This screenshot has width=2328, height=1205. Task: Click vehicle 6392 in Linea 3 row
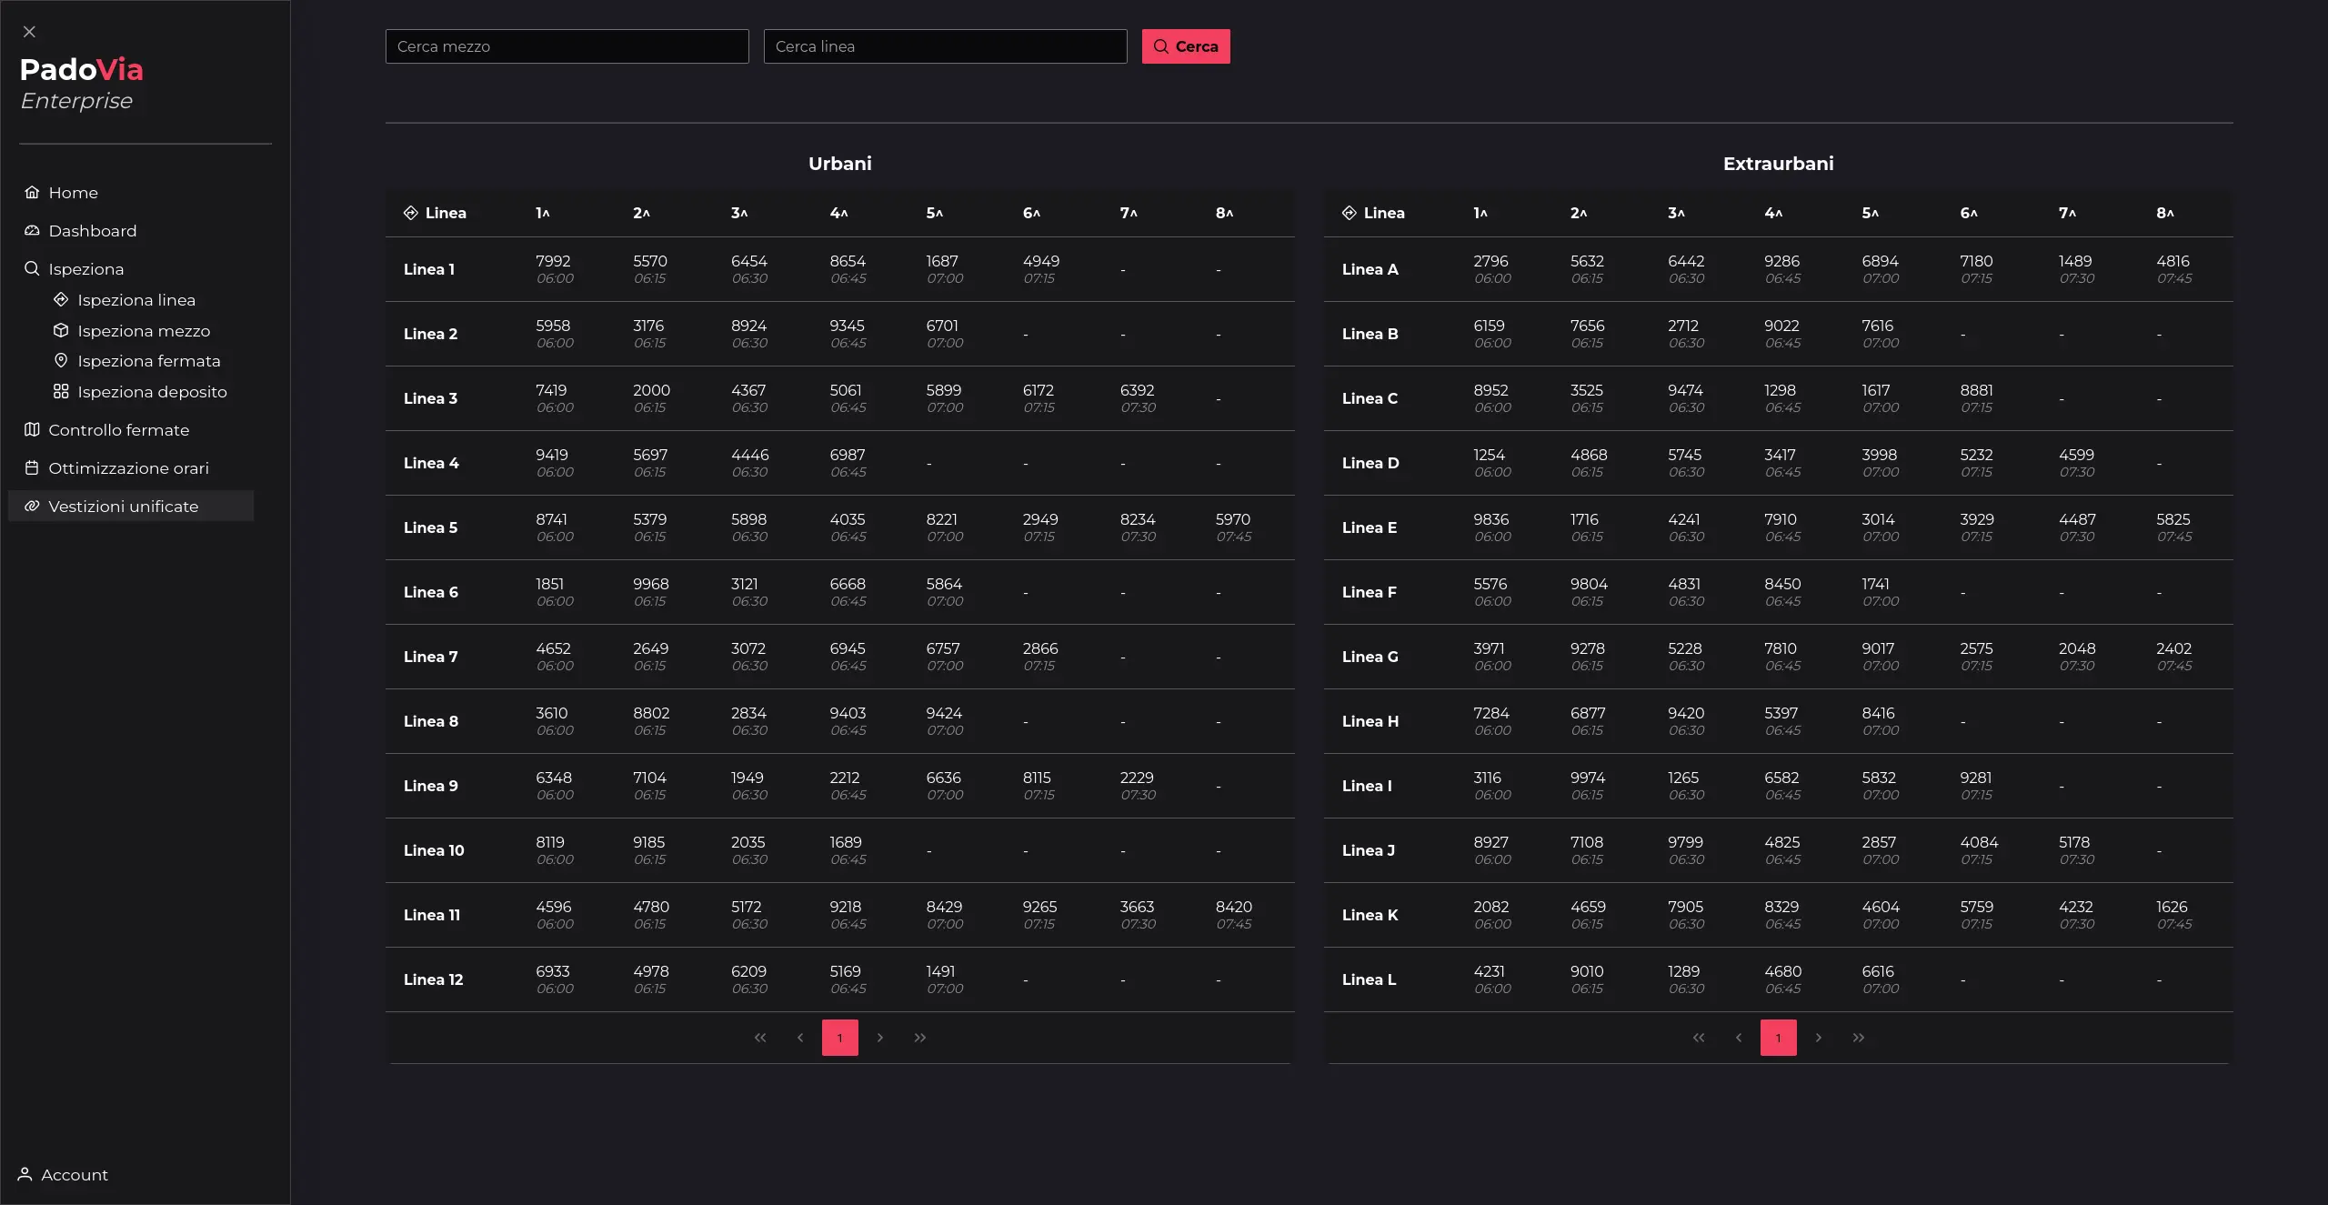pyautogui.click(x=1138, y=390)
